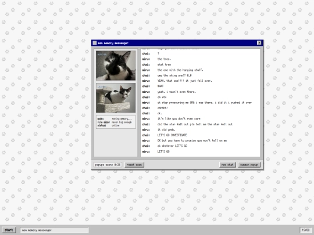Click the message starting 'ok stop pressuring me'
The image size is (314, 235).
[x=205, y=103]
